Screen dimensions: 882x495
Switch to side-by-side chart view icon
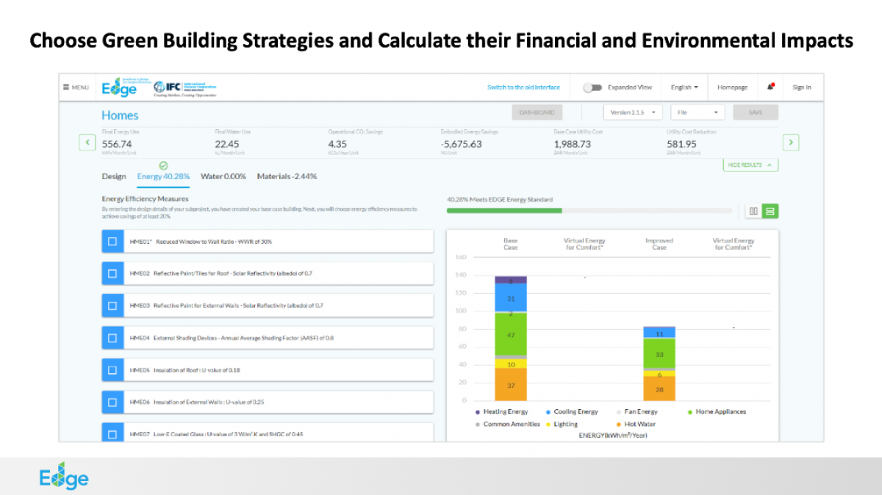click(x=753, y=212)
